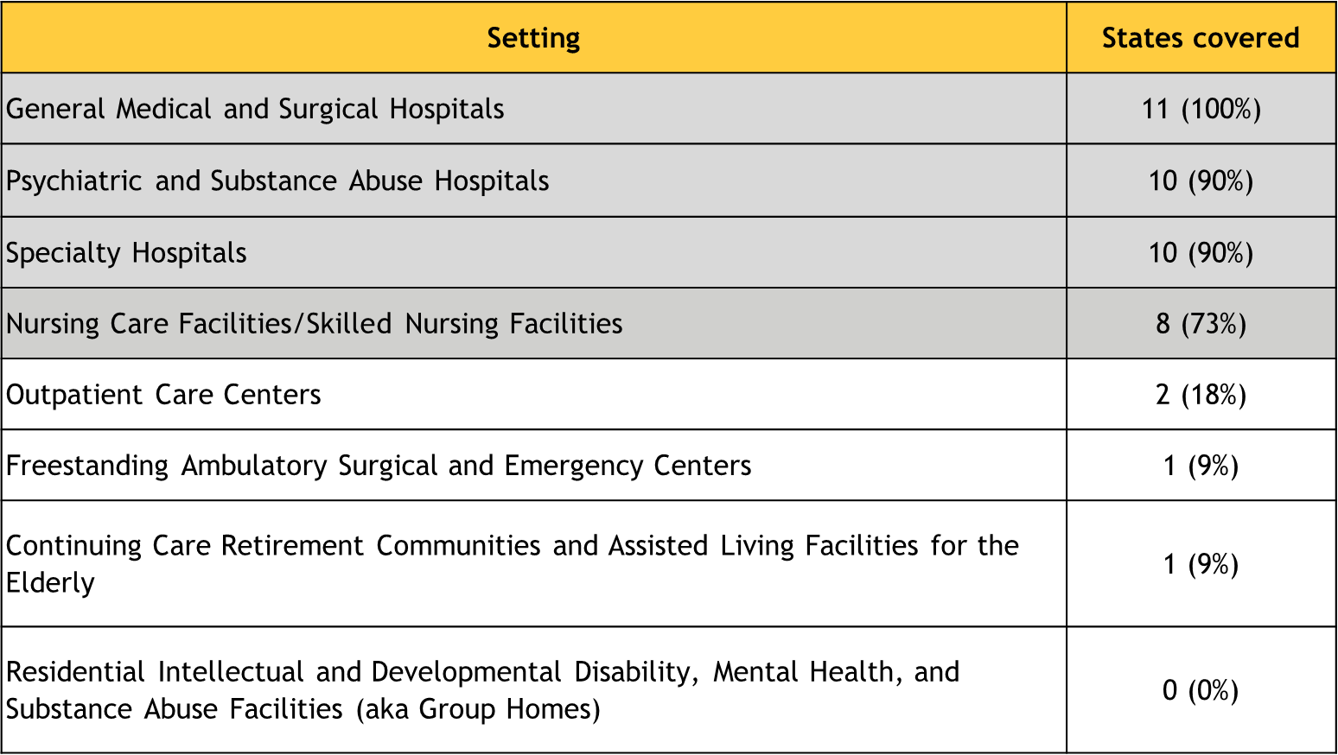The width and height of the screenshot is (1338, 755).
Task: Select Continuing Care Retirement Communities cell
Action: [533, 563]
